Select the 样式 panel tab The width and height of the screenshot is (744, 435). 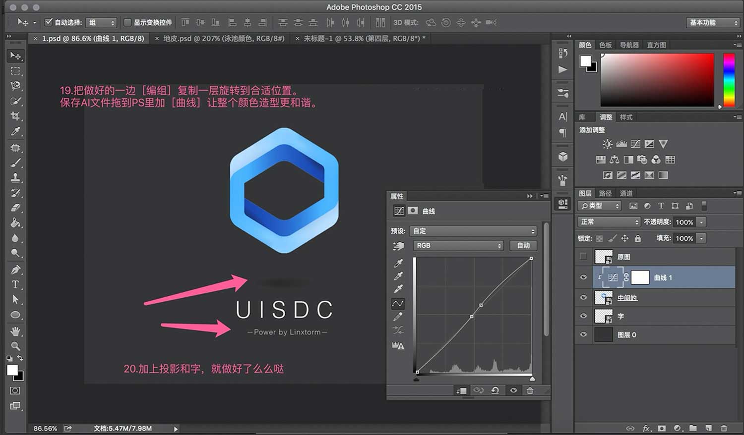point(626,117)
